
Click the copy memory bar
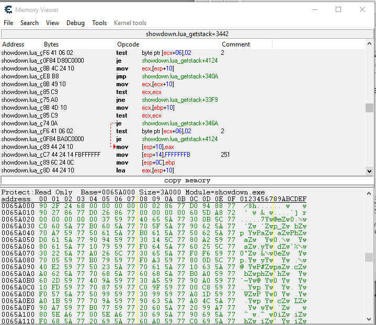coord(187,180)
